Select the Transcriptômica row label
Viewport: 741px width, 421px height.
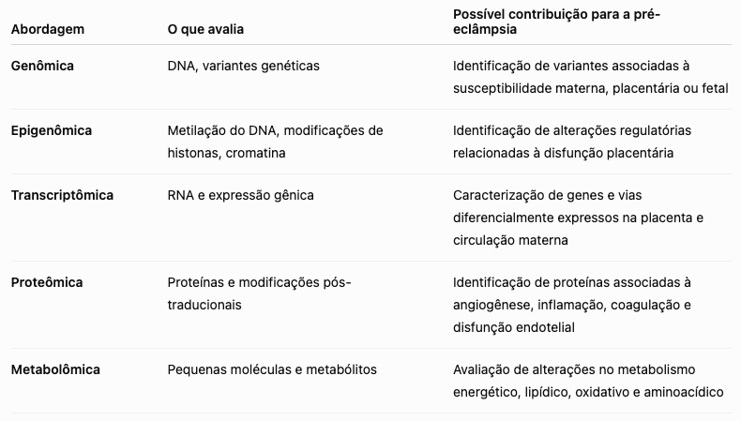point(63,196)
